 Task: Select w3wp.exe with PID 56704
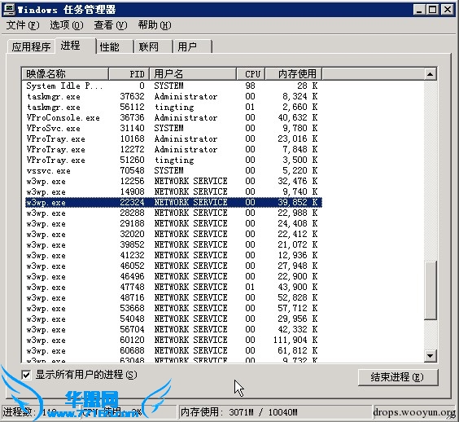(x=173, y=329)
